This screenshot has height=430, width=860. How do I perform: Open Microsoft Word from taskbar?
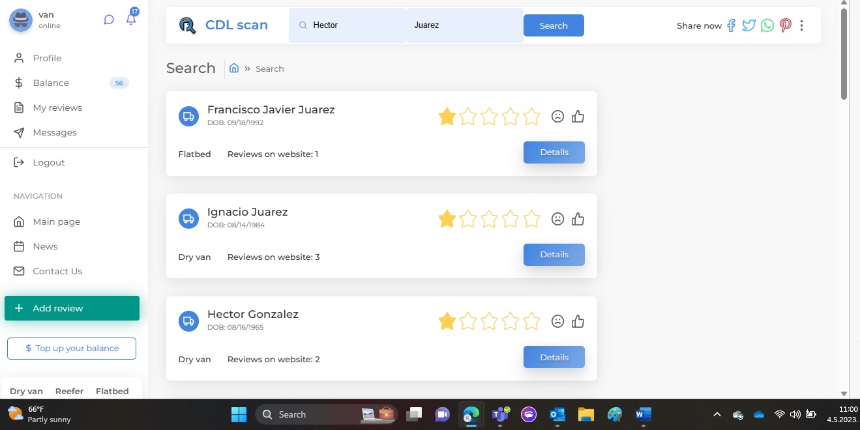tap(643, 414)
